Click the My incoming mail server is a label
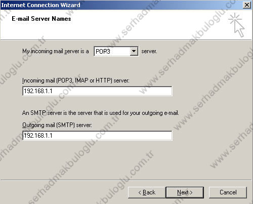The height and width of the screenshot is (204, 253). tap(56, 51)
